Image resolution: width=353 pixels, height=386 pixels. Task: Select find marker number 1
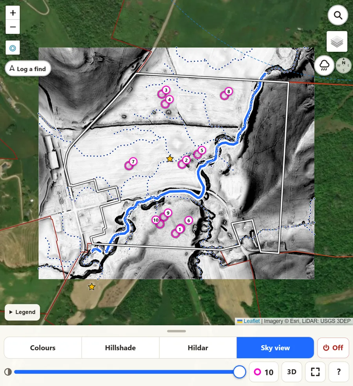click(x=180, y=229)
